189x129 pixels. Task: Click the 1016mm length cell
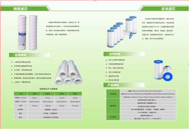pyautogui.click(x=75, y=106)
